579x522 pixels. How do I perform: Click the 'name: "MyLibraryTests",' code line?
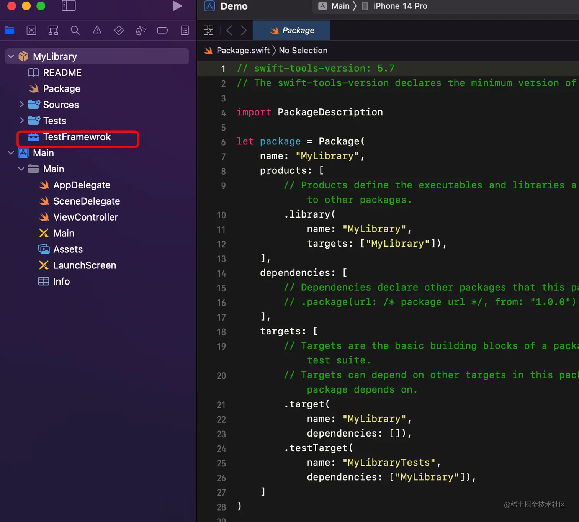(374, 463)
